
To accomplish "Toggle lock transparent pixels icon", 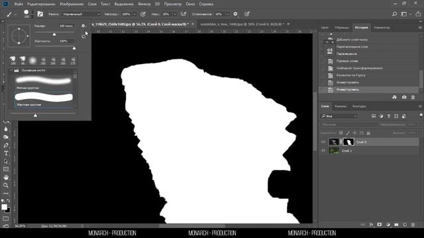I will click(341, 133).
